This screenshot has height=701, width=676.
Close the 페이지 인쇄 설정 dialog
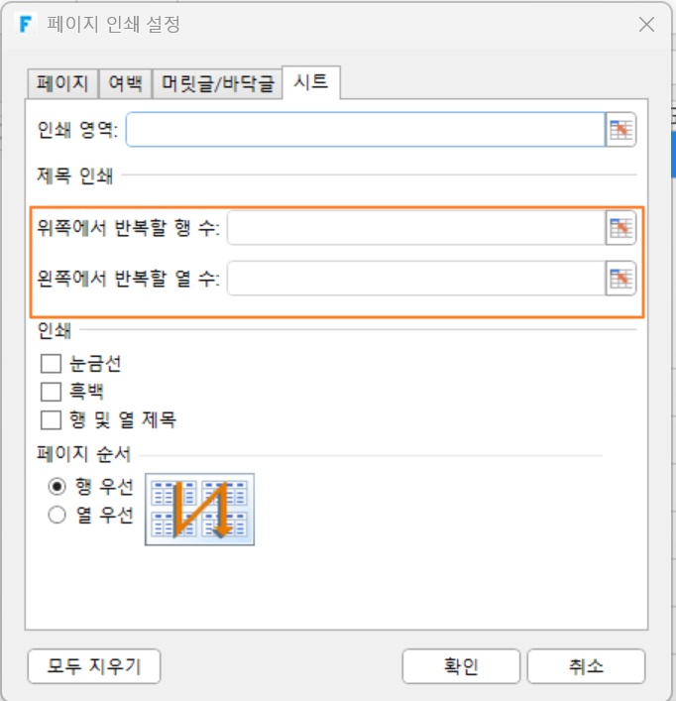pyautogui.click(x=646, y=24)
